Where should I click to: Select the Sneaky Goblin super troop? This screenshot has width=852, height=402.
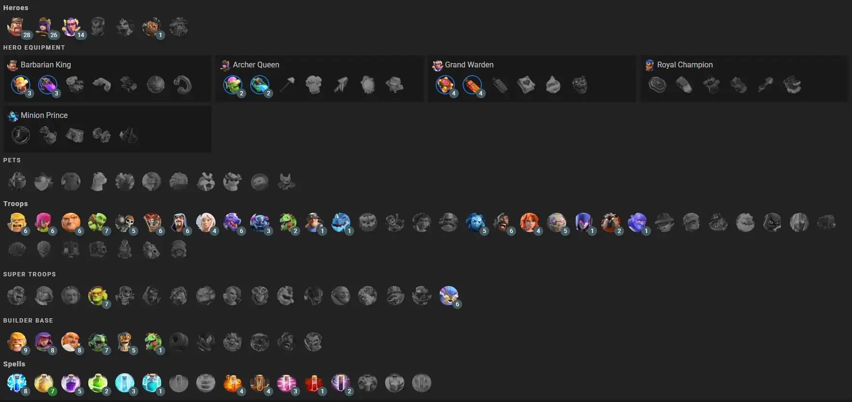tap(98, 296)
